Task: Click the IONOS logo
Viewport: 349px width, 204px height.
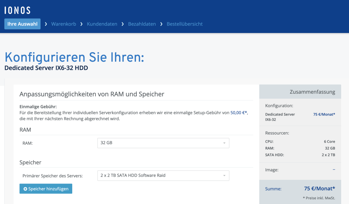Action: [17, 10]
